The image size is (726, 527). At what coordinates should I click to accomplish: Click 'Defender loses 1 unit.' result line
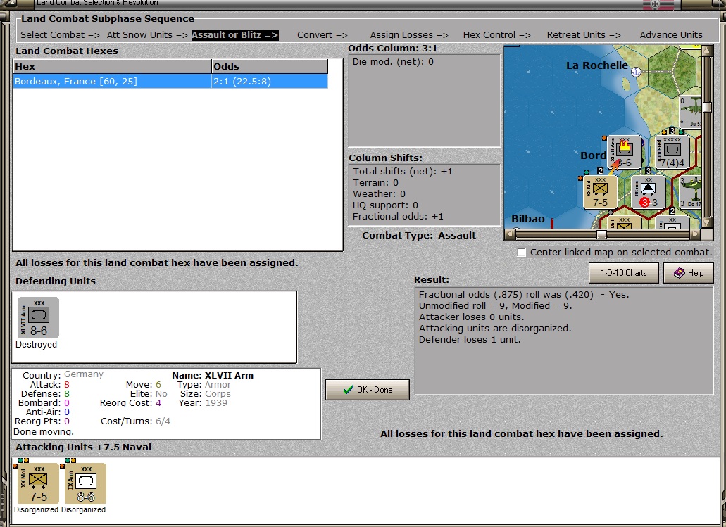click(x=470, y=340)
